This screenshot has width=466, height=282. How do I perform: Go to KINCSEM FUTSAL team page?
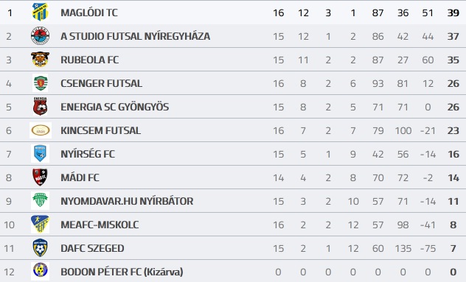point(100,130)
